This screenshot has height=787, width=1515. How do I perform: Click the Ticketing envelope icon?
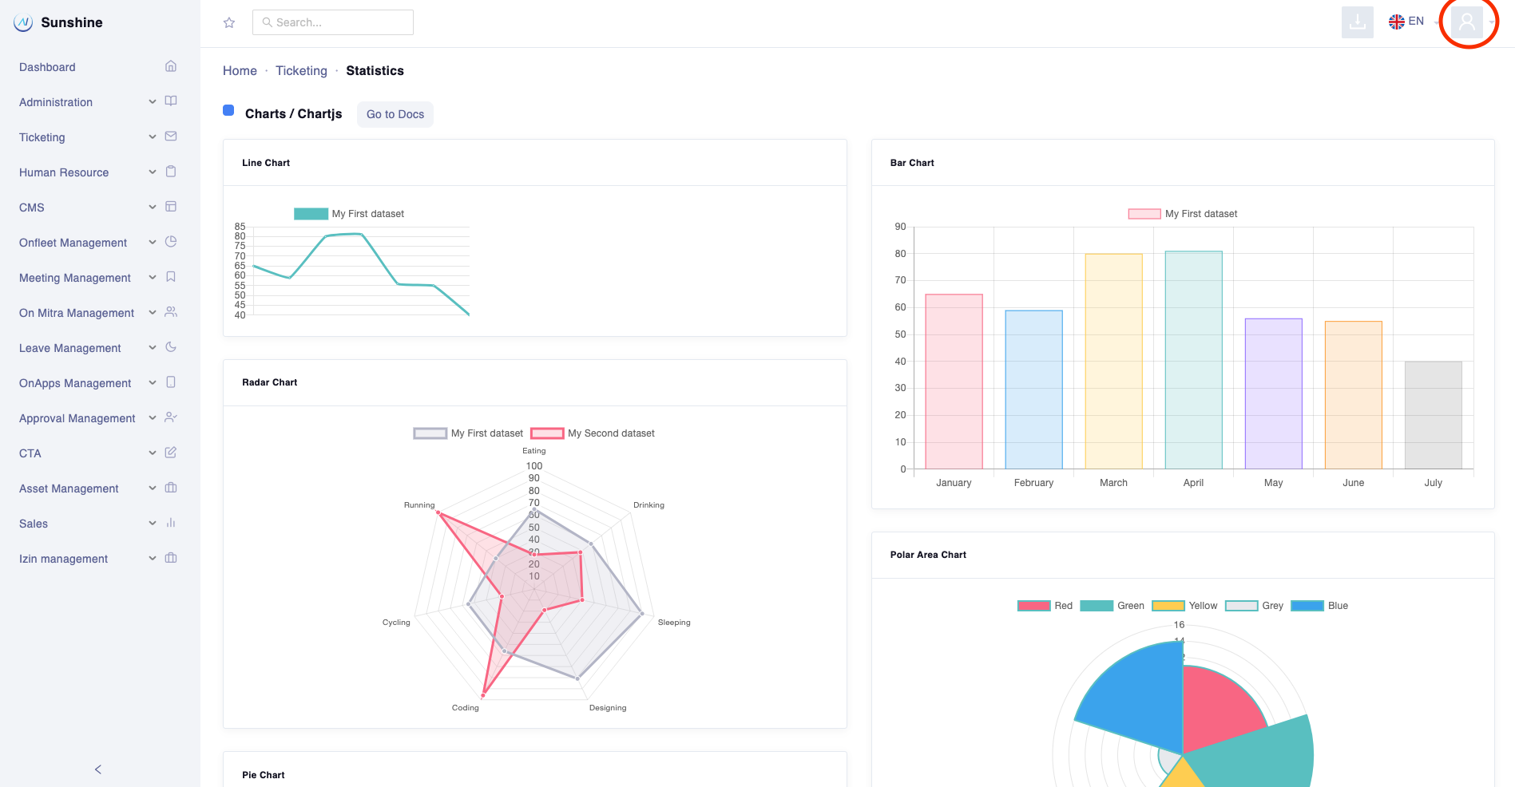[171, 136]
